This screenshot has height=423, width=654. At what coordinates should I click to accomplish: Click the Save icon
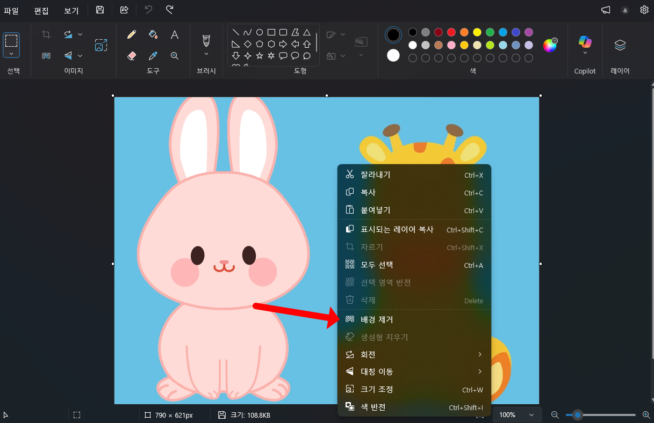coord(100,9)
